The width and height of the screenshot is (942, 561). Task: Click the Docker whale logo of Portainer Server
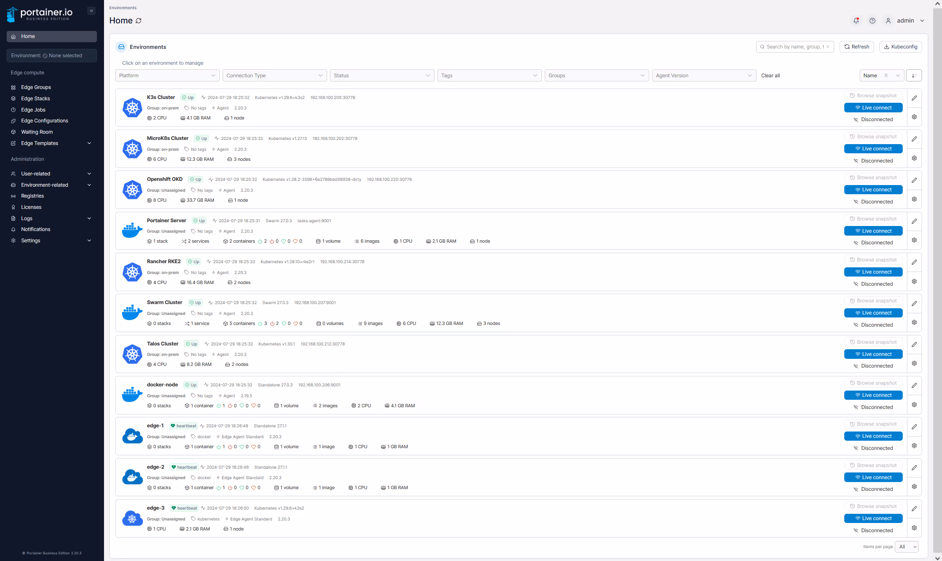132,231
